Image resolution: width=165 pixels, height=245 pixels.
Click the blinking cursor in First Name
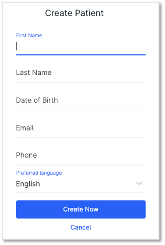[x=16, y=46]
